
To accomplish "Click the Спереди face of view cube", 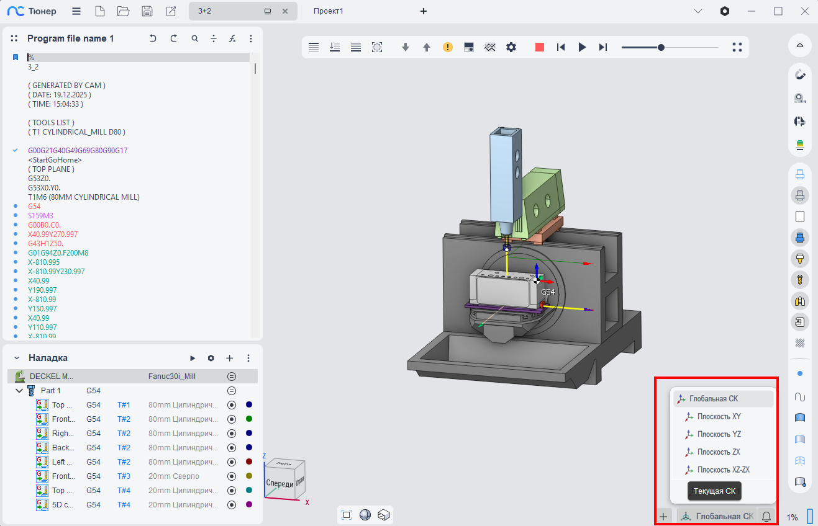I will pyautogui.click(x=279, y=484).
